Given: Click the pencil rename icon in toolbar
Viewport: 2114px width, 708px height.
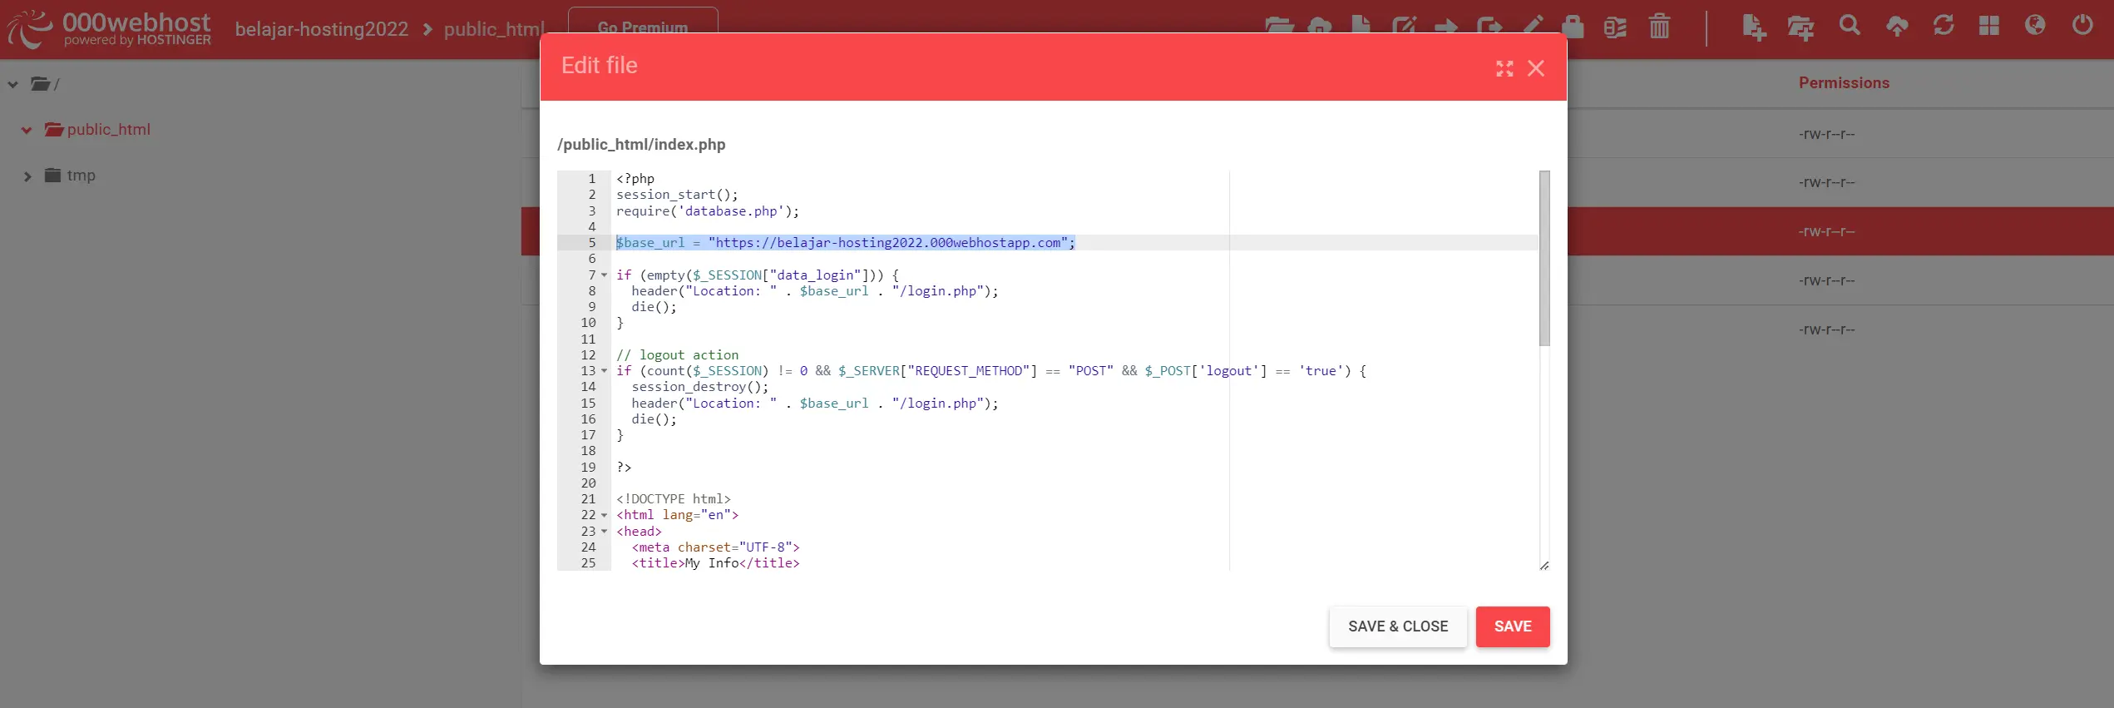Looking at the screenshot, I should point(1533,25).
